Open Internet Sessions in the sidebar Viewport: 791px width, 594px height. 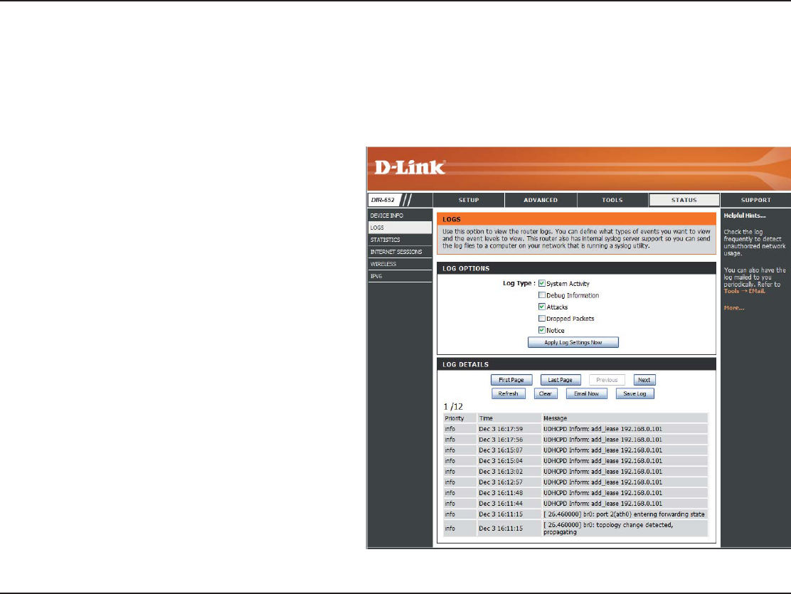pyautogui.click(x=400, y=252)
